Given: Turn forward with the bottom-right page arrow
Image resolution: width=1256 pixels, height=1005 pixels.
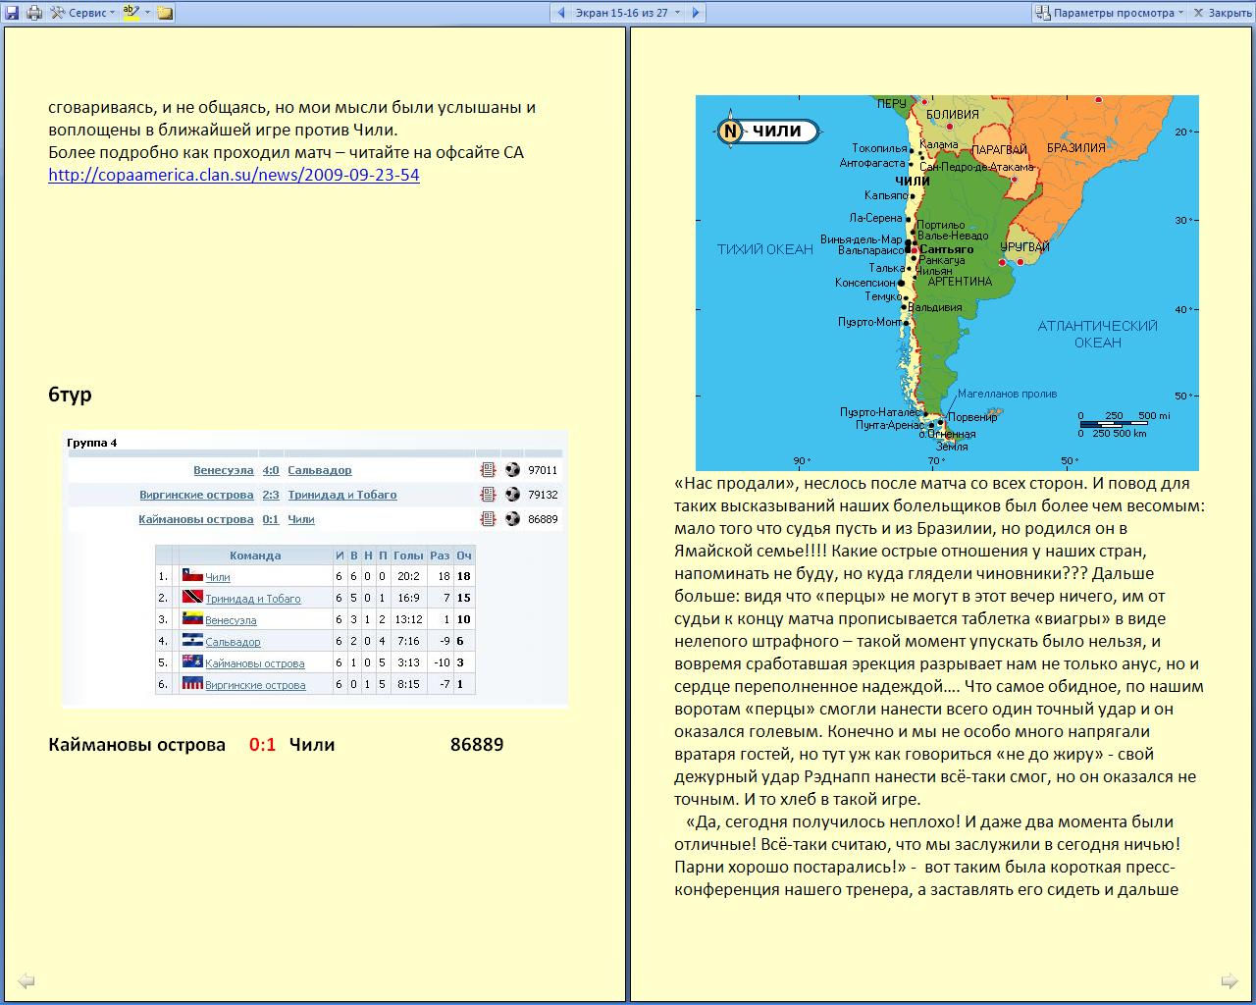Looking at the screenshot, I should (1230, 980).
